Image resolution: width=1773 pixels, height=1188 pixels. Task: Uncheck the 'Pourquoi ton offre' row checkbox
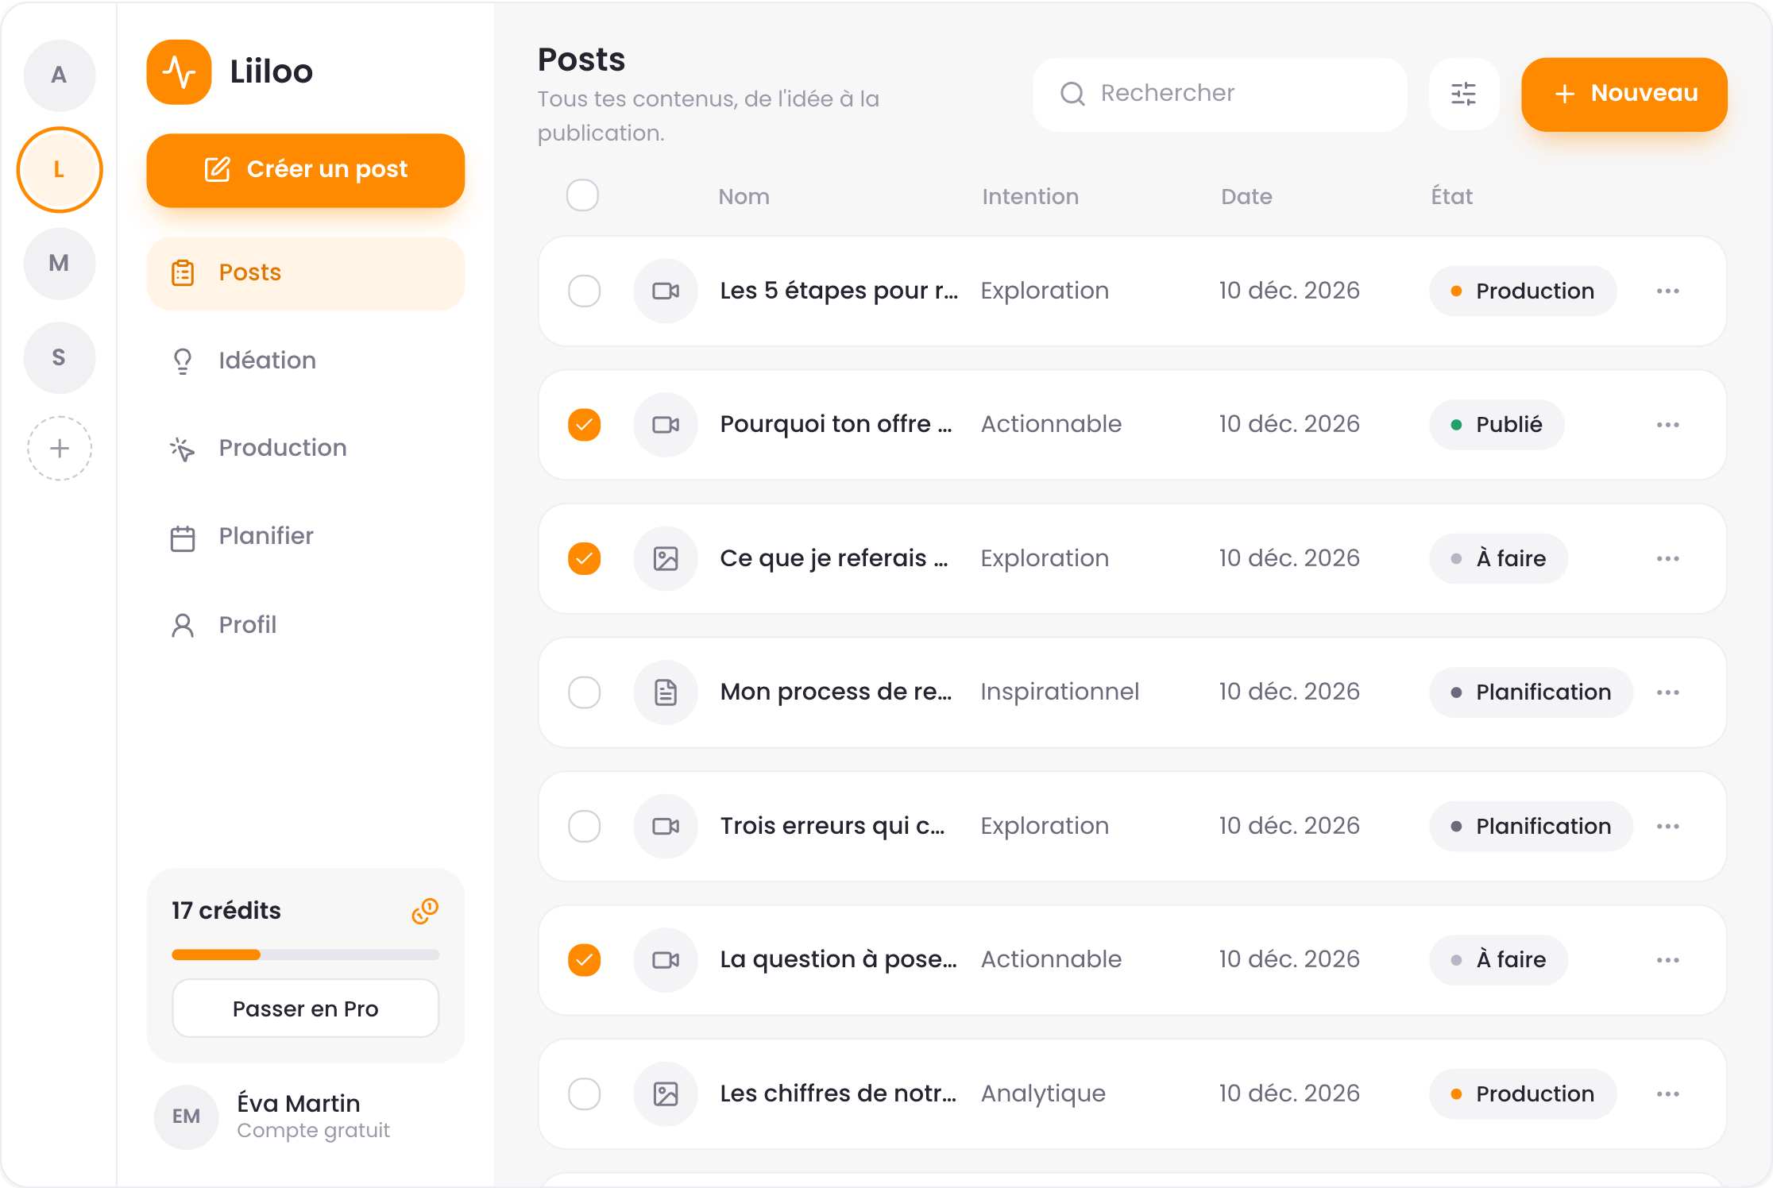(x=584, y=425)
